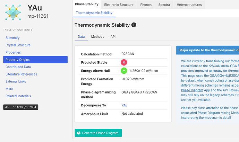Click the TABLE OF CONTENTS heading
239x142 pixels.
tap(18, 30)
